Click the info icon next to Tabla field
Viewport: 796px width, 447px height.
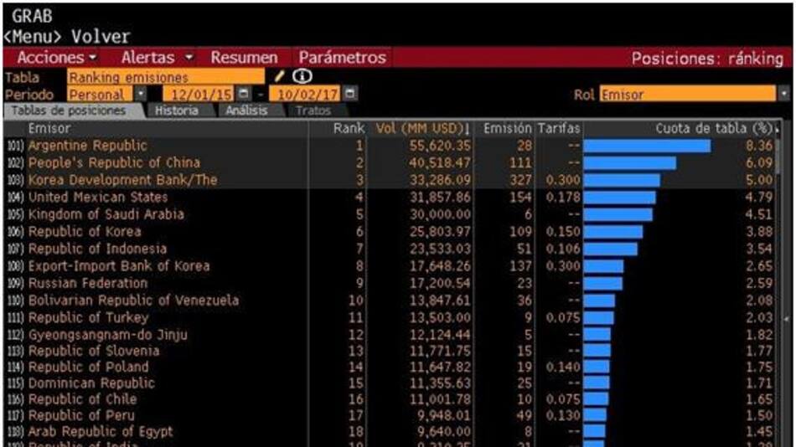(296, 77)
